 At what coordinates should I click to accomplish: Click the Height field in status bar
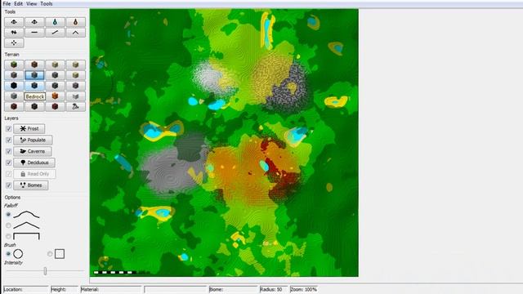(x=65, y=289)
